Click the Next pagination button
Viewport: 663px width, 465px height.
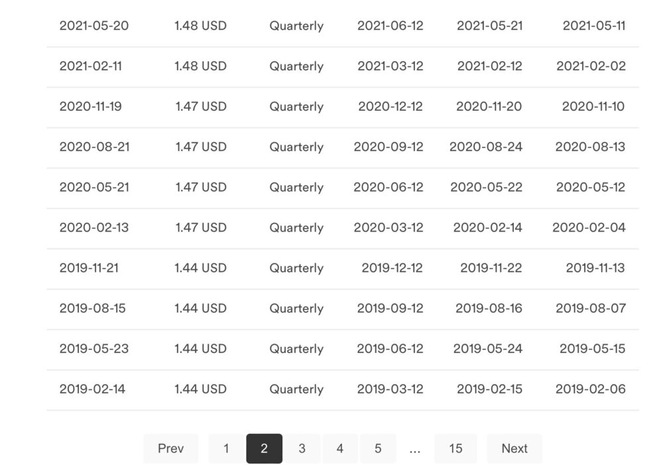514,448
